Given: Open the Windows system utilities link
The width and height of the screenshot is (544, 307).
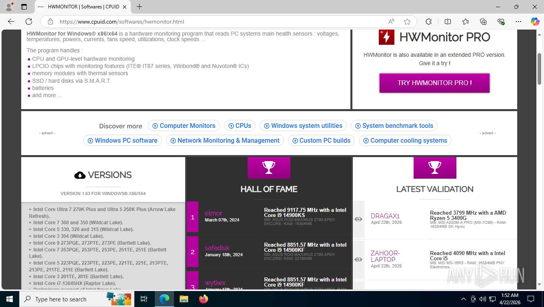Looking at the screenshot, I should [303, 126].
